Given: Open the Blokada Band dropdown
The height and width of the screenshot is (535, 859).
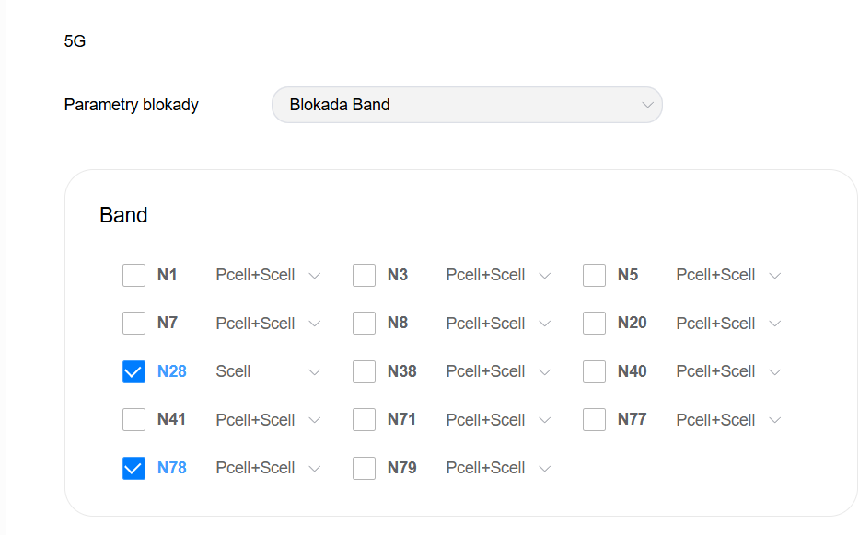Looking at the screenshot, I should pyautogui.click(x=467, y=105).
